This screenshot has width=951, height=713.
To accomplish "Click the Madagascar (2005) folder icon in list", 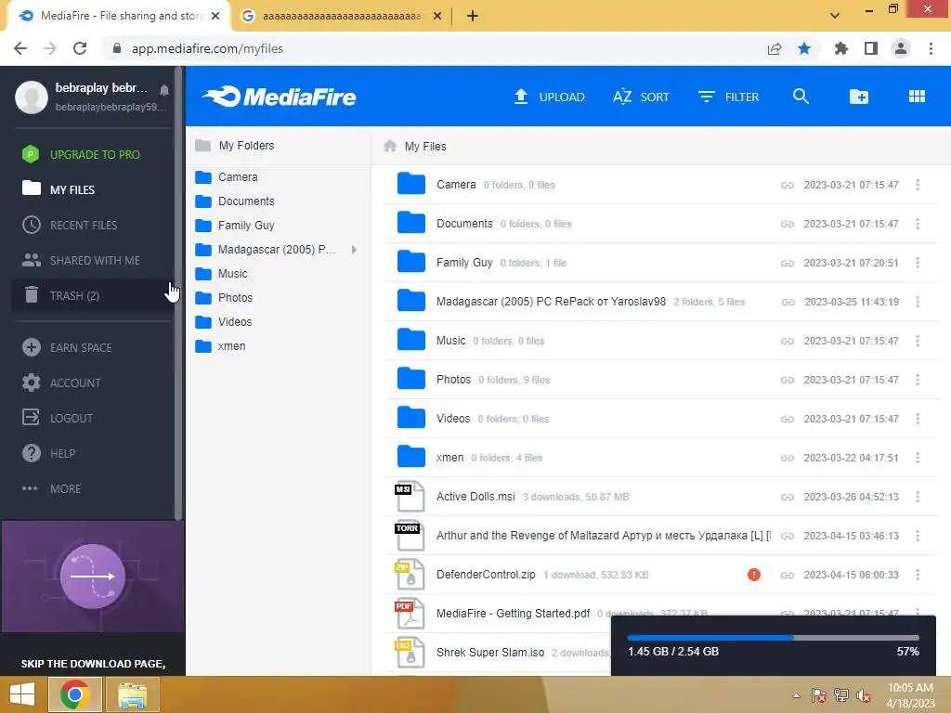I will coord(411,301).
